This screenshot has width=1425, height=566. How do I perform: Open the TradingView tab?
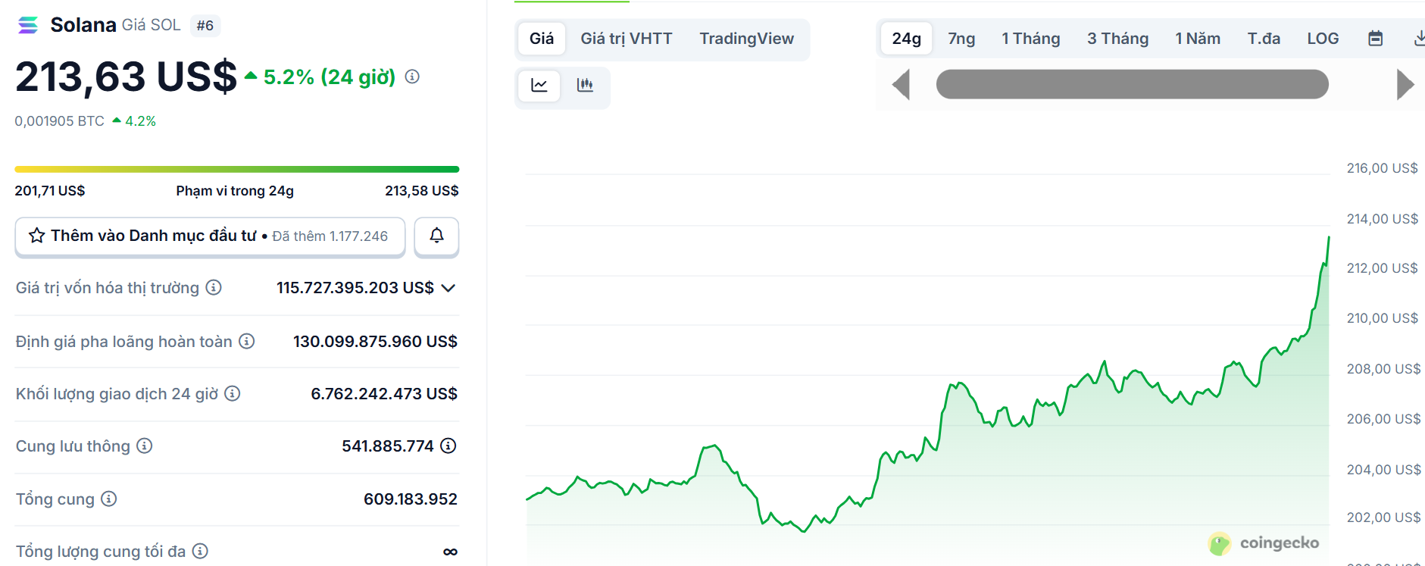tap(746, 39)
